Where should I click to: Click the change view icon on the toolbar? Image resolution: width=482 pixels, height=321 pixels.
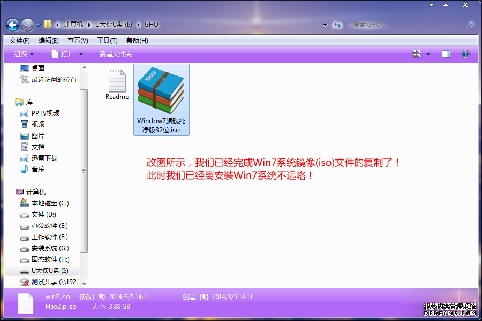point(417,53)
